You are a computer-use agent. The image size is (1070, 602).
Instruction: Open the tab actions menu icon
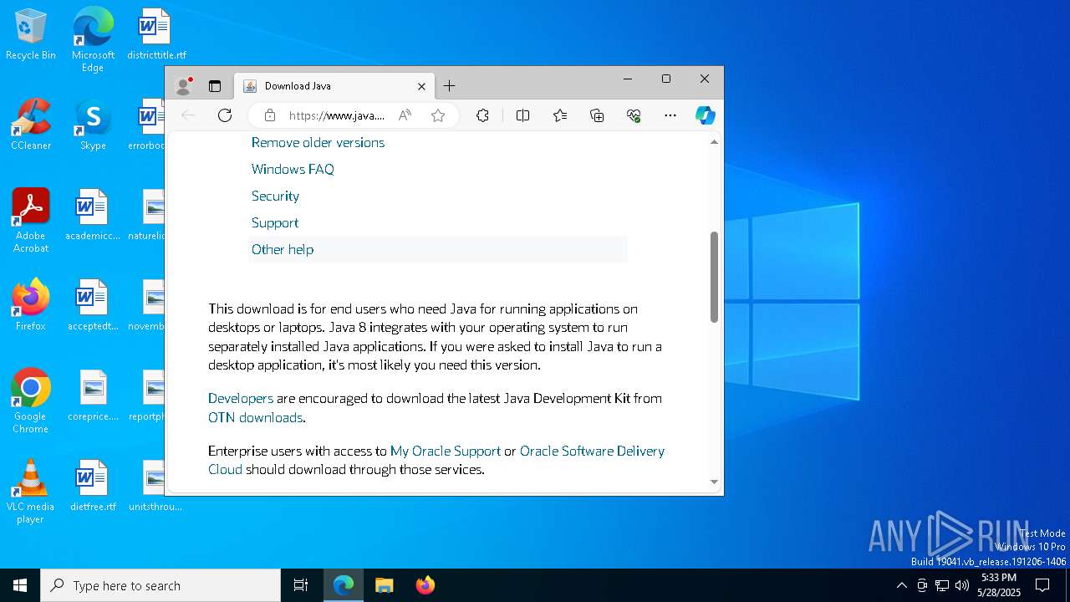coord(215,86)
